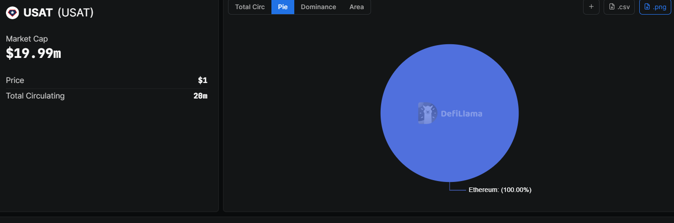The width and height of the screenshot is (674, 223).
Task: Click the plus add button
Action: [x=591, y=7]
